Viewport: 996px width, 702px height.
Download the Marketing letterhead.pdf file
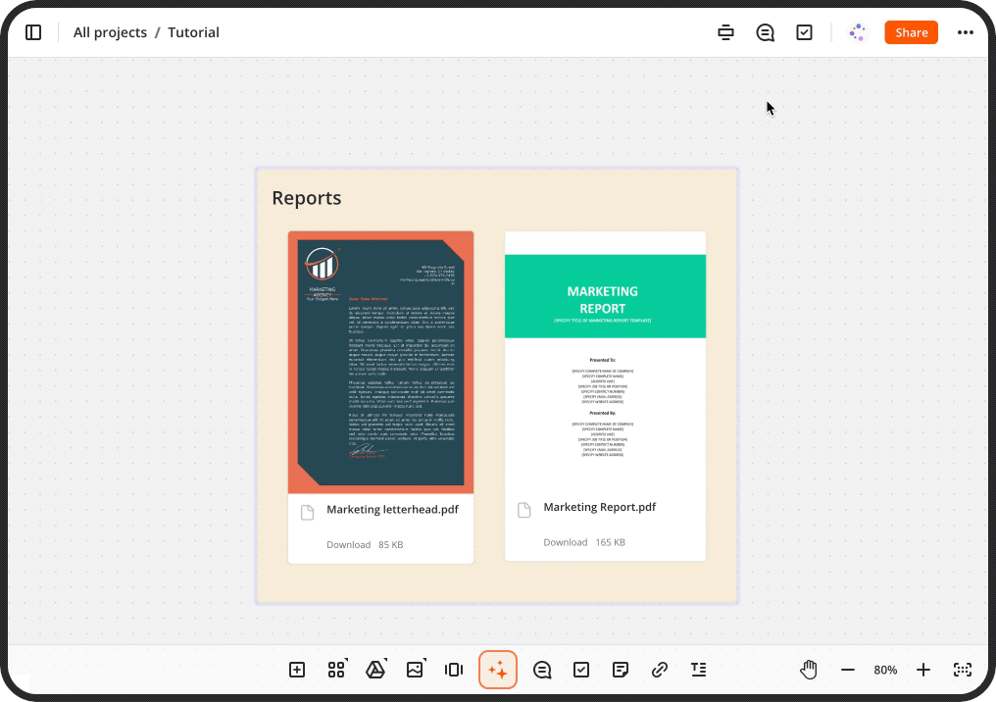tap(348, 544)
